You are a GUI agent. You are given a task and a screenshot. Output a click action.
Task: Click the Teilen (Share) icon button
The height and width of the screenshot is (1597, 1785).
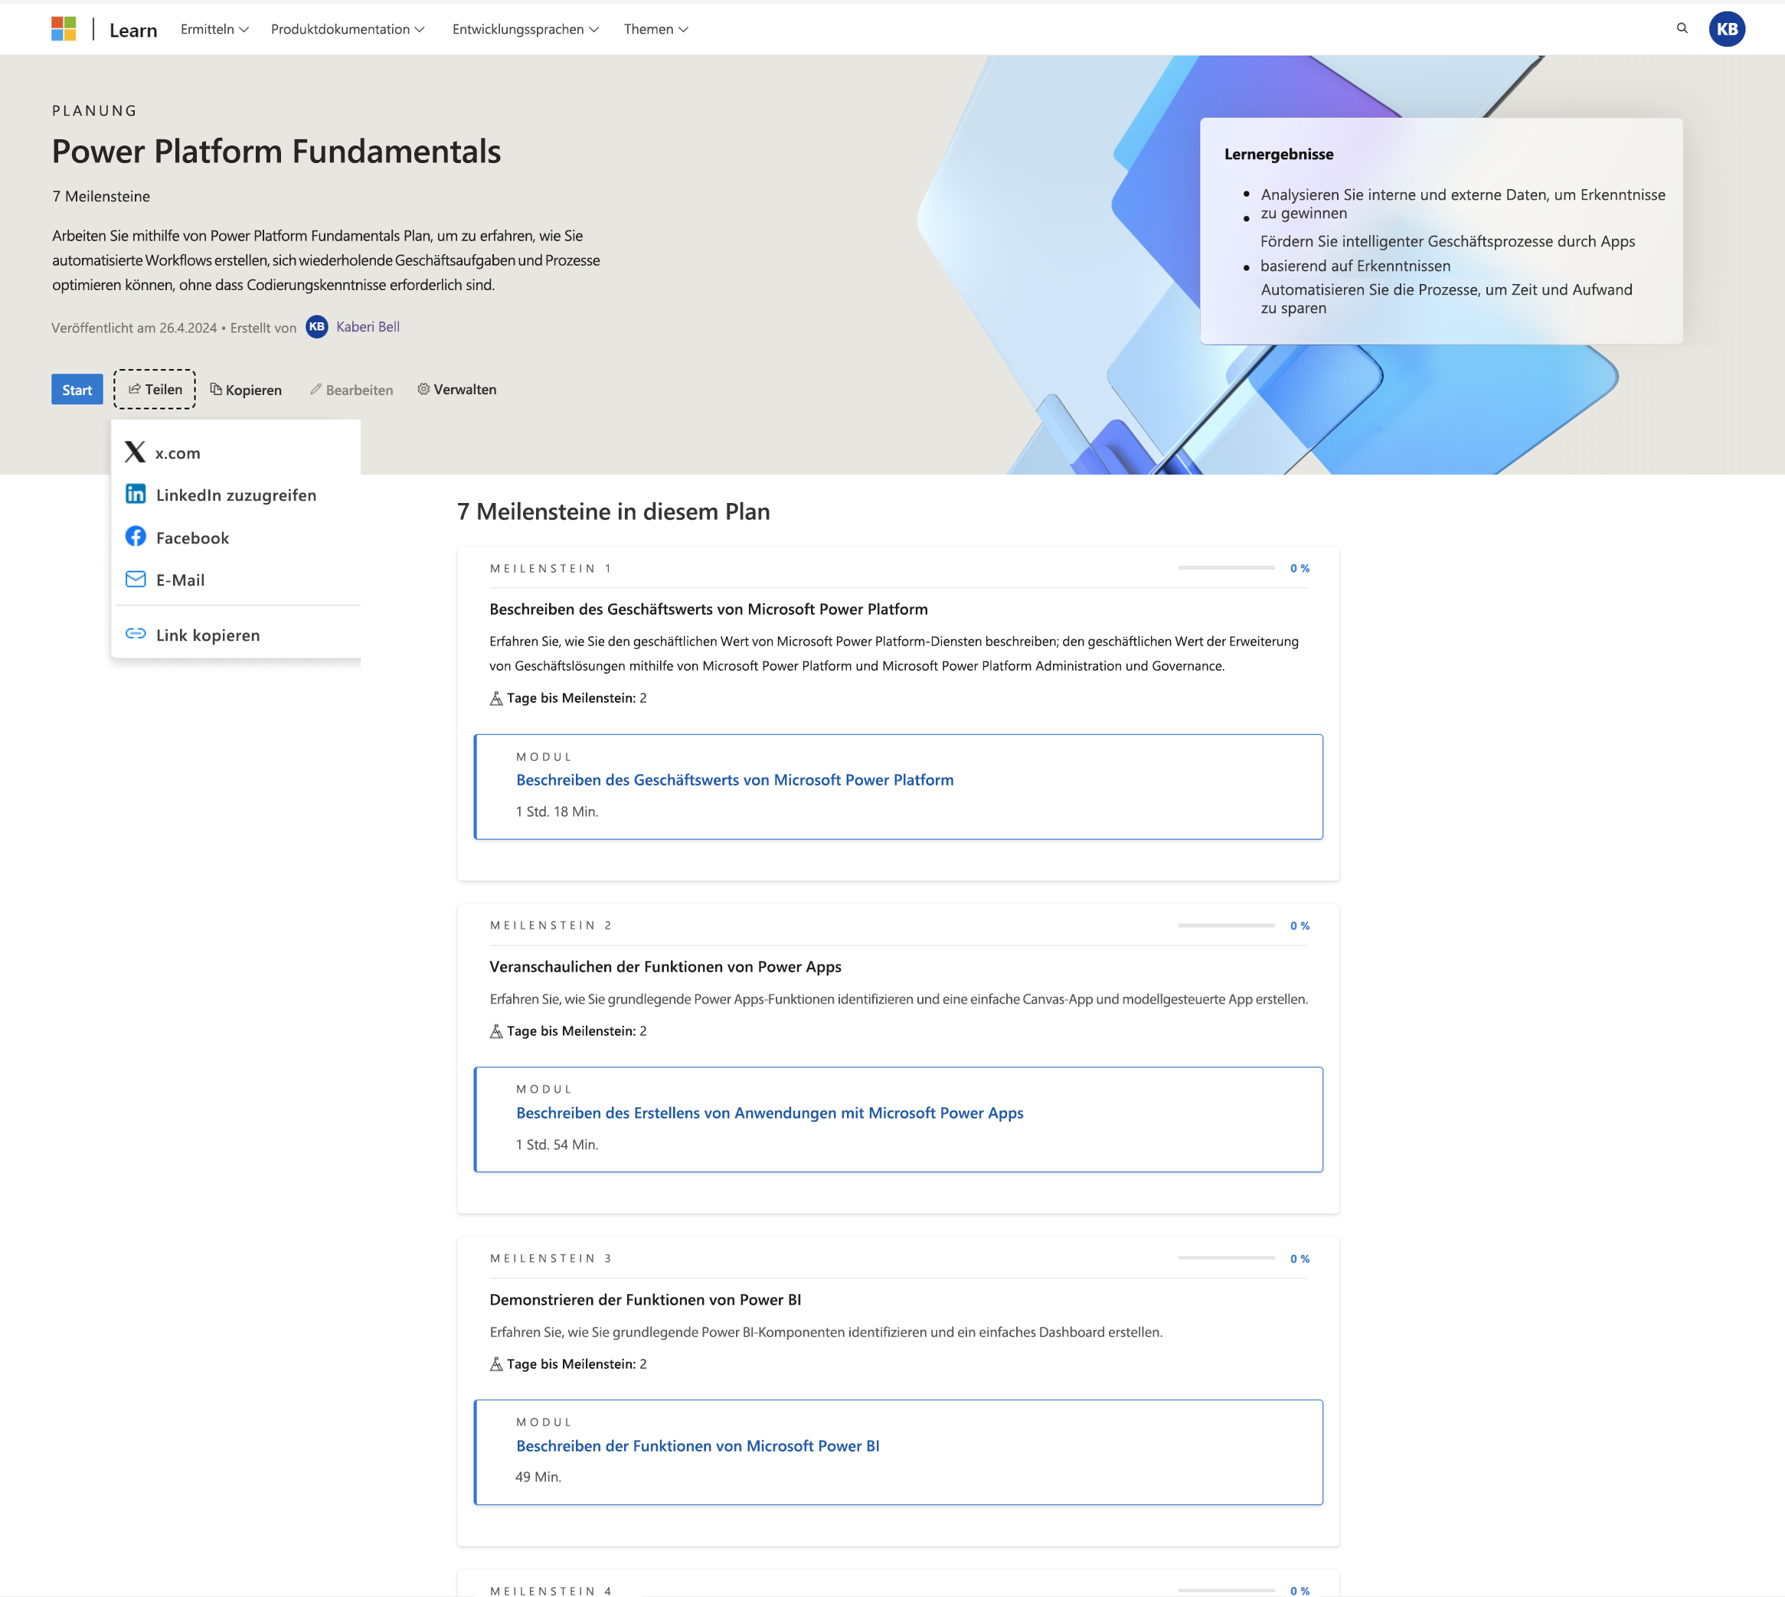[x=152, y=388]
